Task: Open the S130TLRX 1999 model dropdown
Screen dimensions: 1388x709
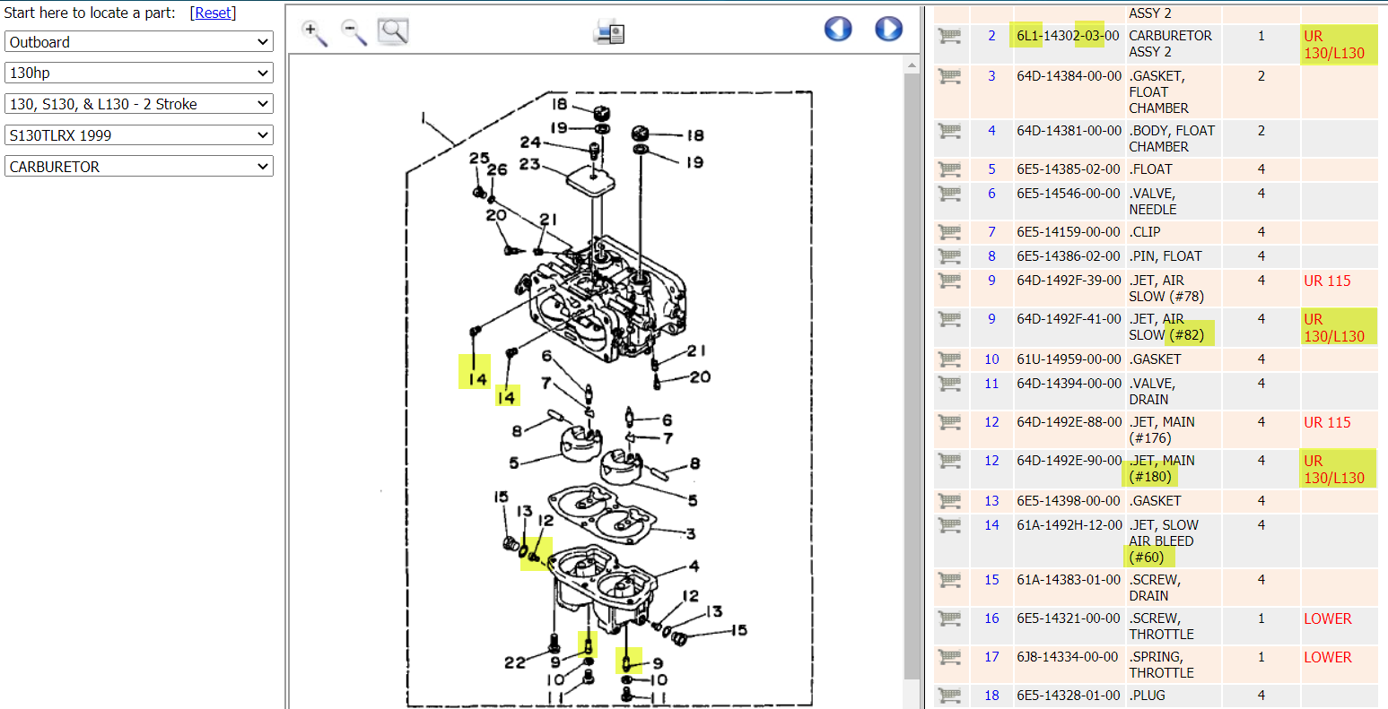Action: tap(139, 135)
